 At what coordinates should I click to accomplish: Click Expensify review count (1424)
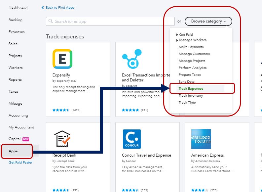pyautogui.click(x=76, y=110)
